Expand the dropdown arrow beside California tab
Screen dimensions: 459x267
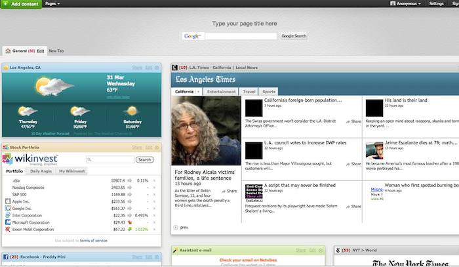coord(198,92)
